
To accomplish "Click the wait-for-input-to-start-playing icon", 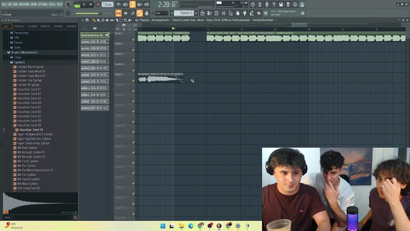I will (126, 4).
